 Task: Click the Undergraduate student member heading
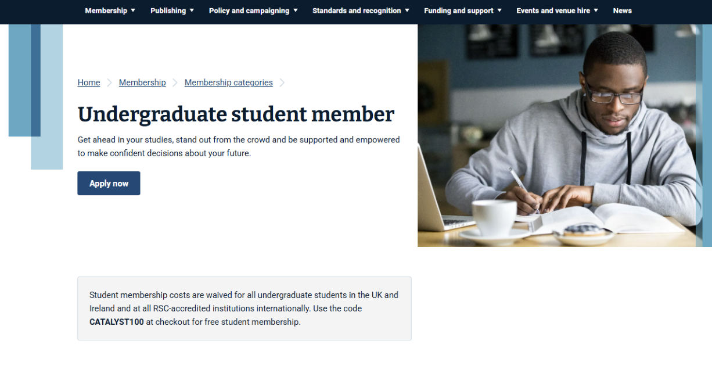[236, 114]
